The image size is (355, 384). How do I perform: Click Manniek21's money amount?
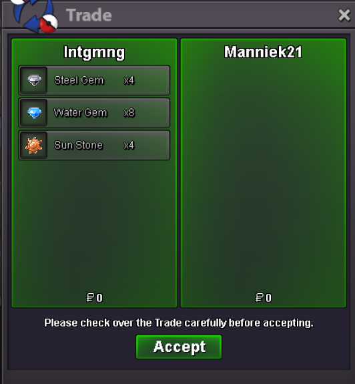[x=264, y=298]
